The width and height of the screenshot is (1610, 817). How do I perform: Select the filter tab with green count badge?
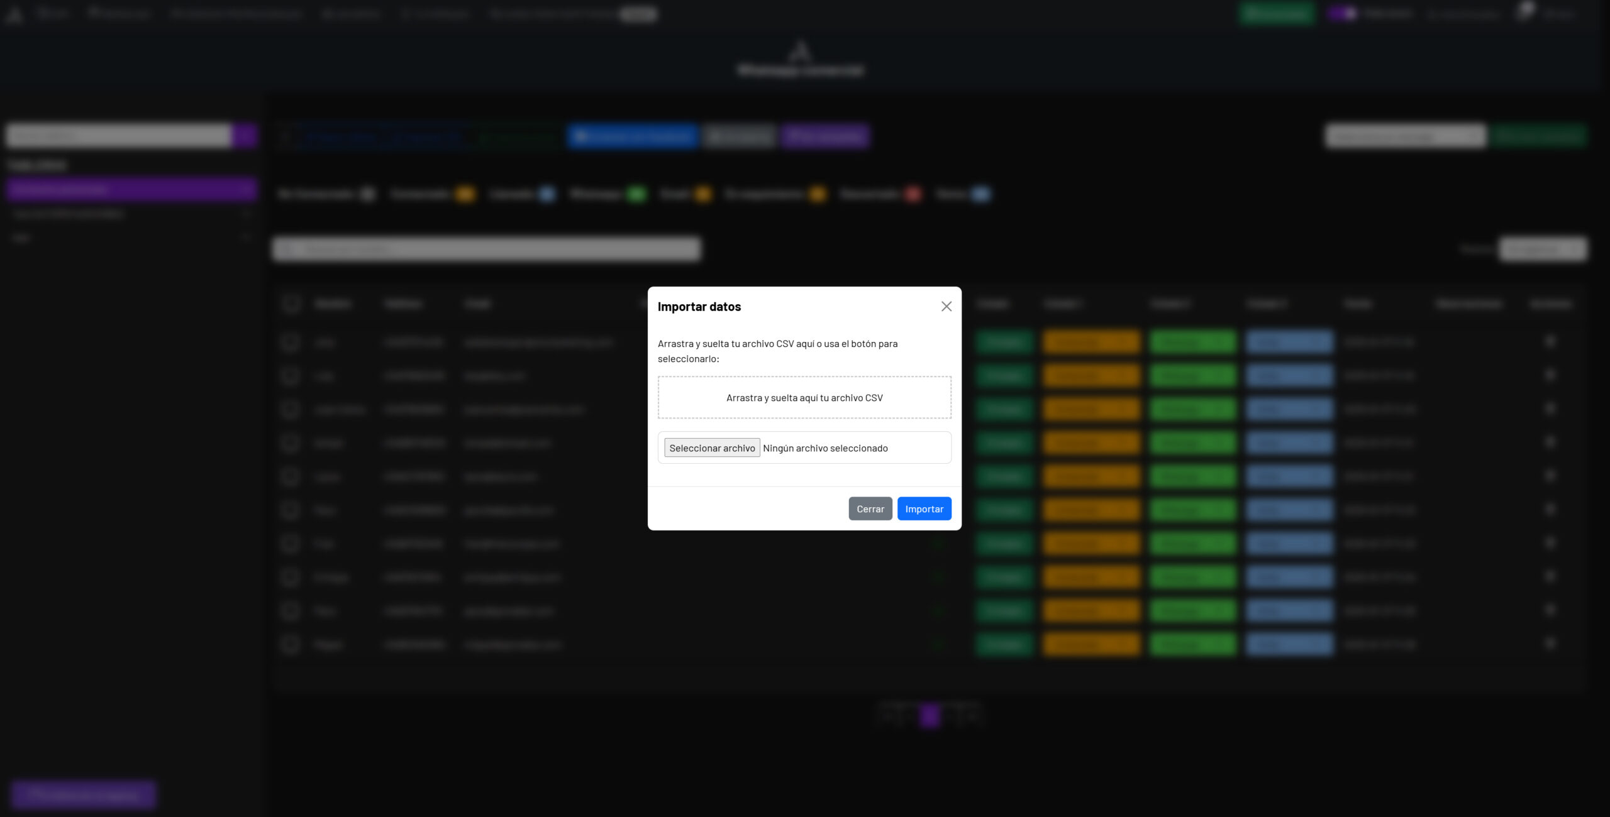tap(607, 194)
